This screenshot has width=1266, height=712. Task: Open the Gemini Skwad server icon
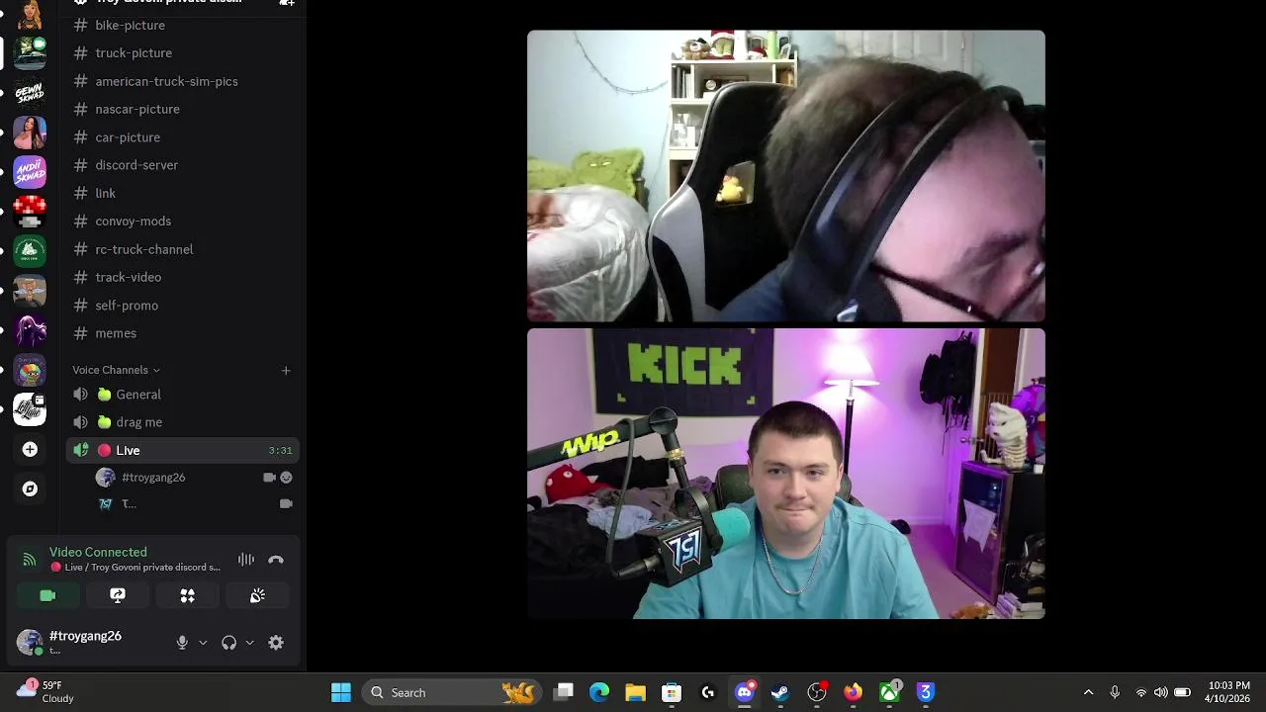[30, 93]
